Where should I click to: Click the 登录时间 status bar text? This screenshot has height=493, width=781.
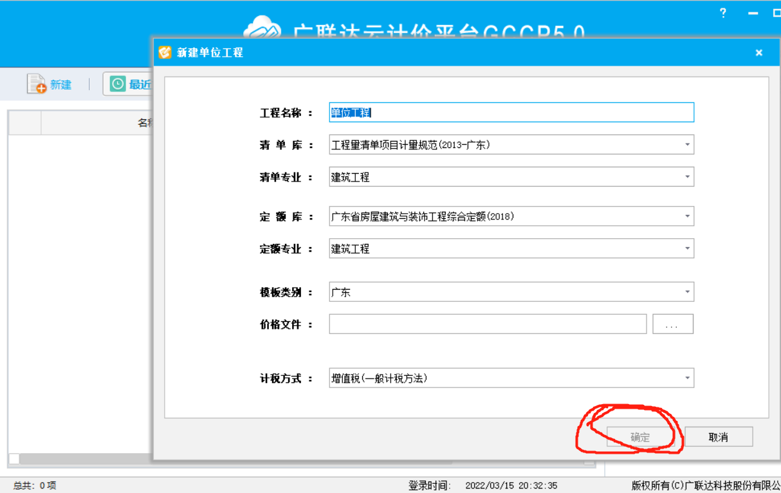483,486
